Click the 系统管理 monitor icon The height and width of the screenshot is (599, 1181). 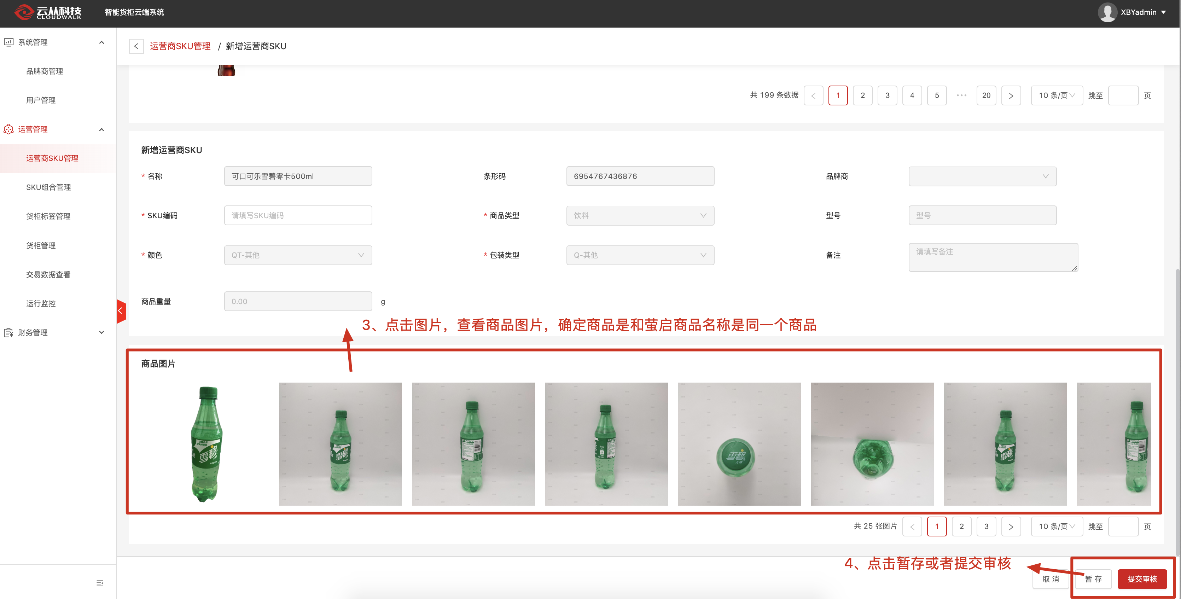(x=8, y=42)
